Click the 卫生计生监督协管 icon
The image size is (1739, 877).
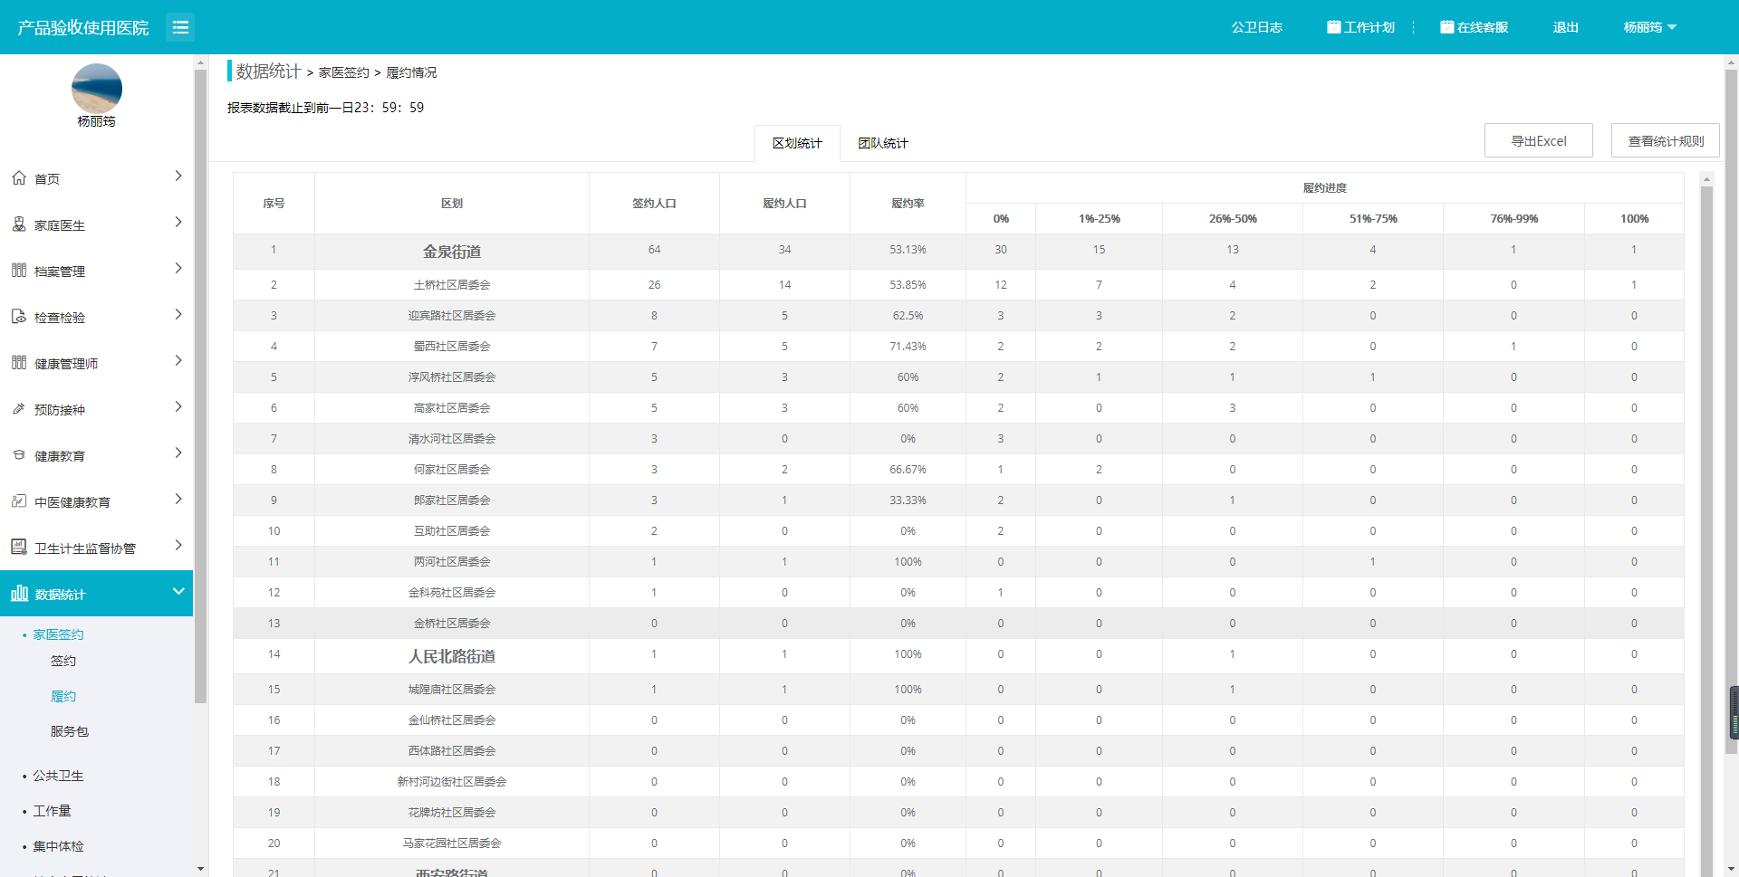click(x=19, y=547)
